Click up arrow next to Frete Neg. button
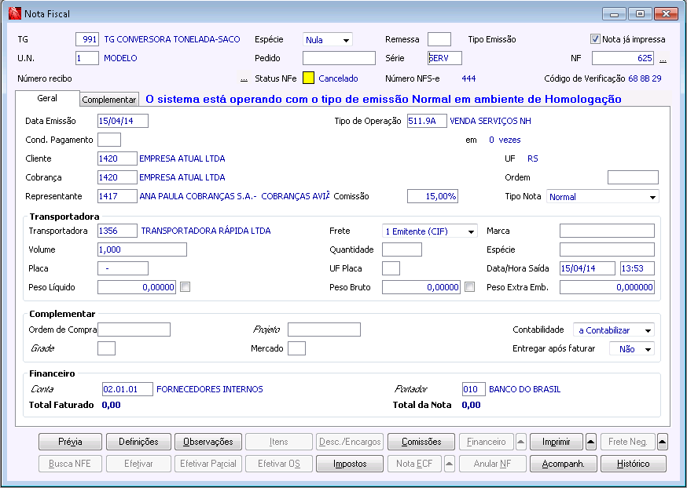 [663, 442]
